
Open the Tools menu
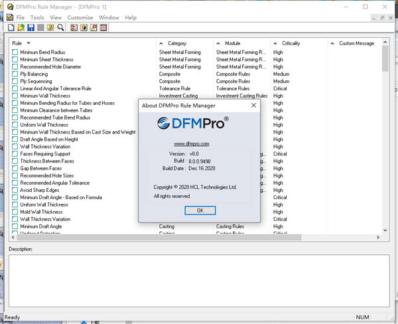click(x=37, y=17)
